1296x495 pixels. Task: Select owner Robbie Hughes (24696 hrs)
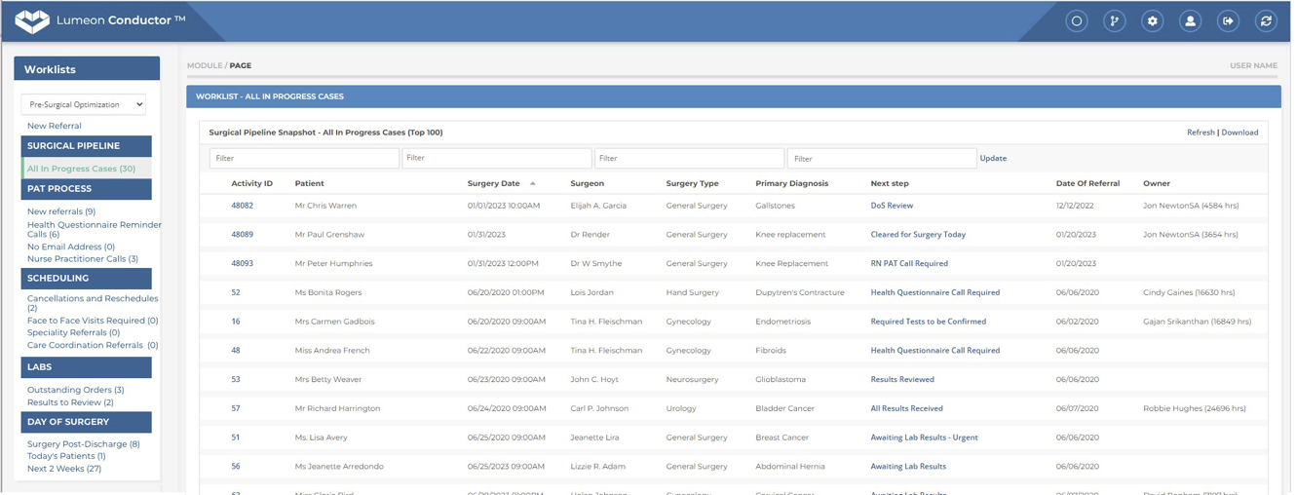pos(1196,409)
